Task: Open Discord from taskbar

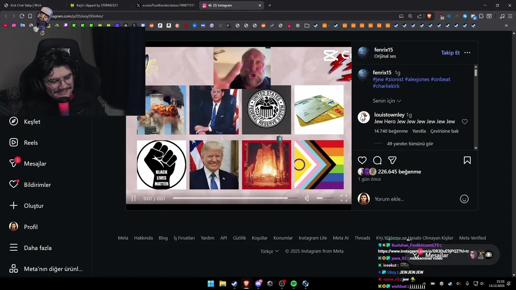Action: (258, 284)
